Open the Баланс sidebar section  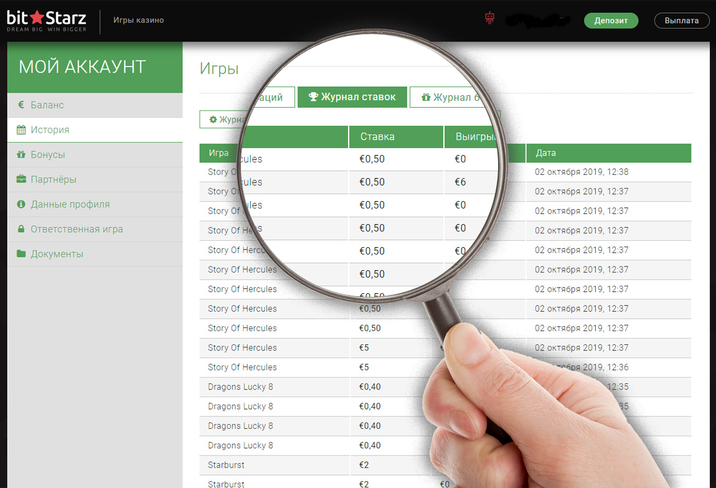click(47, 105)
